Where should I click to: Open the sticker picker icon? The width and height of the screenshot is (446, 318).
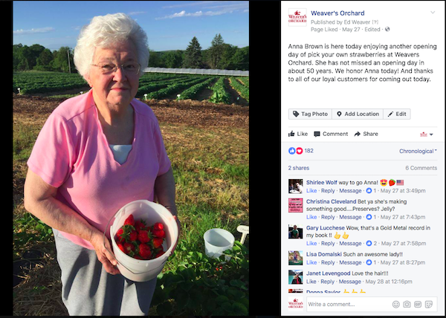pos(428,305)
